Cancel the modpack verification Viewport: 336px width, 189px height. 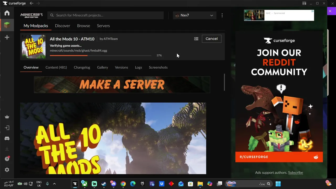tap(212, 39)
